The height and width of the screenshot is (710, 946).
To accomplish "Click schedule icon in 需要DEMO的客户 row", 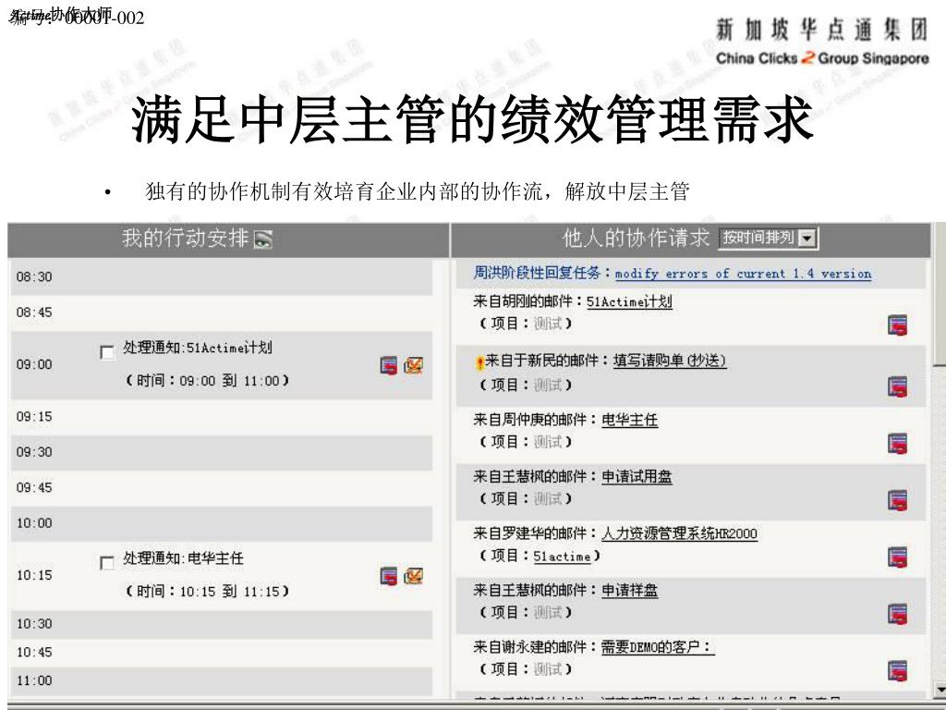I will click(898, 671).
